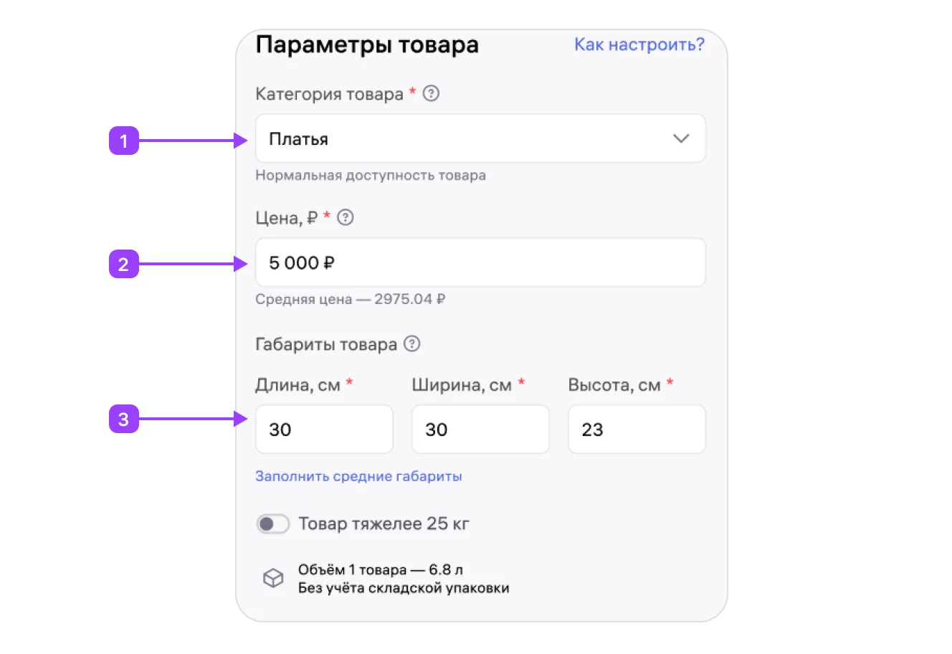Click the Средняя цена — 2975.04 ₽ hint
This screenshot has height=654, width=952.
pos(350,299)
